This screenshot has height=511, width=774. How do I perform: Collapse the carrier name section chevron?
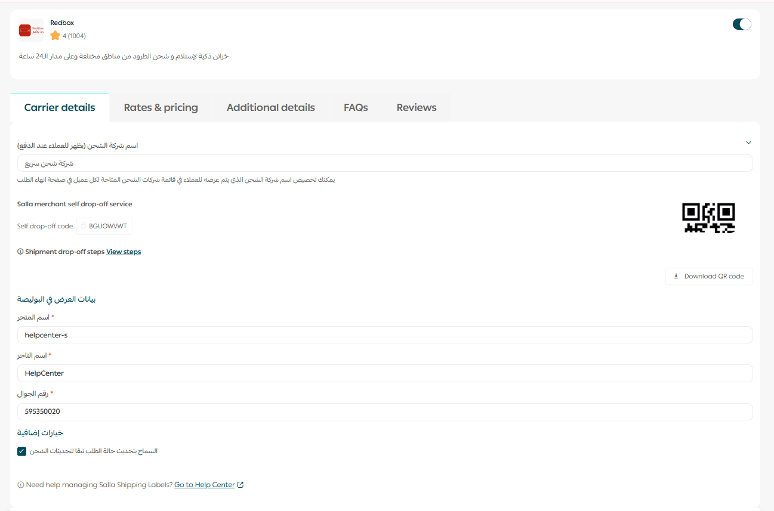[x=748, y=143]
